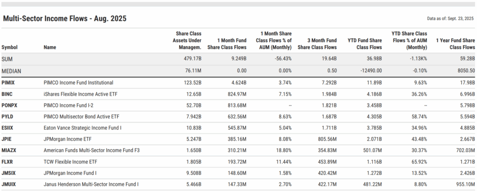Click the JMUIX YTD flows 481.22M

click(372, 184)
